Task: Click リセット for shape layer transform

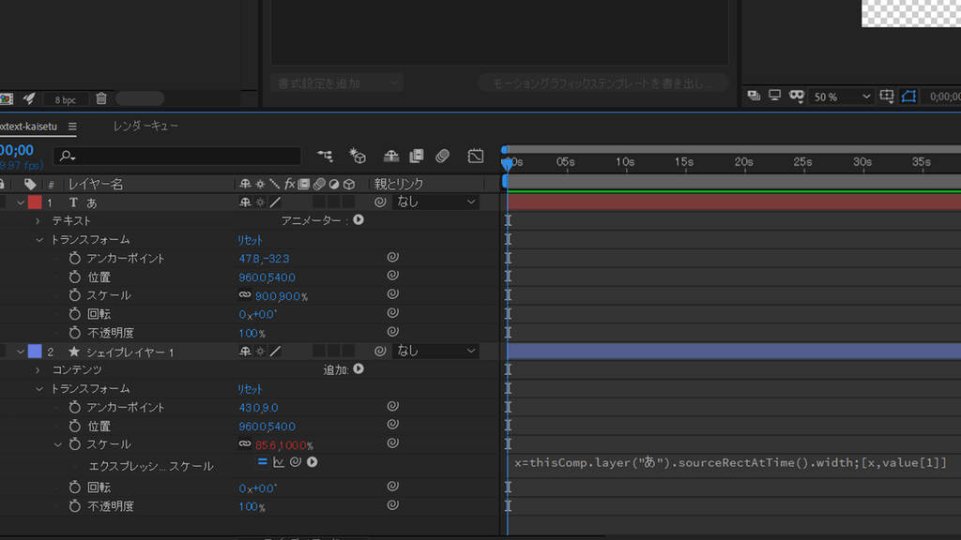Action: click(250, 389)
